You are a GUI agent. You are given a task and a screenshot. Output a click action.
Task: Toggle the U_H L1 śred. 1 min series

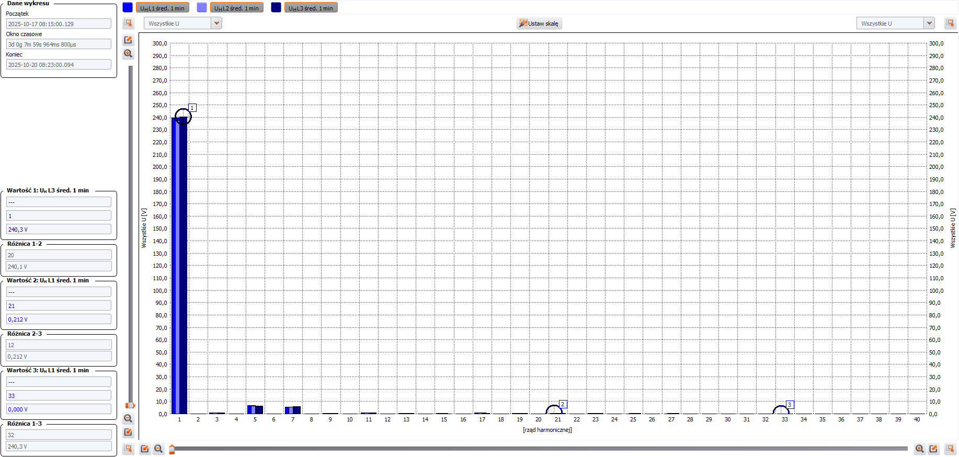(162, 8)
